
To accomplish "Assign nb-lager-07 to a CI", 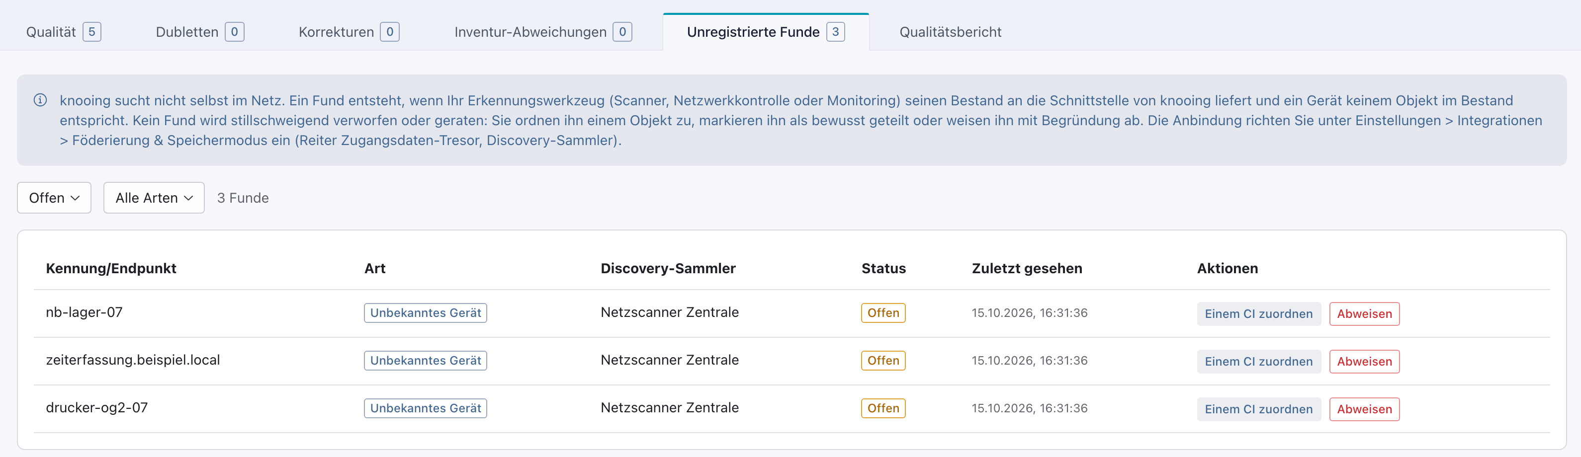I will [1258, 313].
